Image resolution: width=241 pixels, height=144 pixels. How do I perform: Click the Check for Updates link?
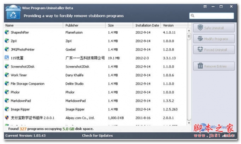98,136
